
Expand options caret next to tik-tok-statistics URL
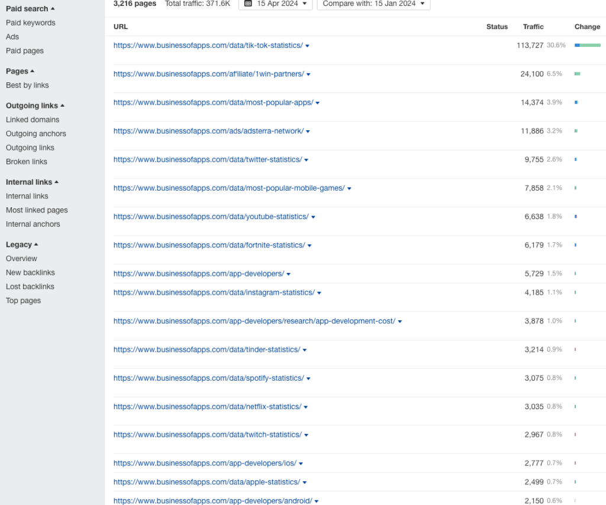click(x=307, y=45)
